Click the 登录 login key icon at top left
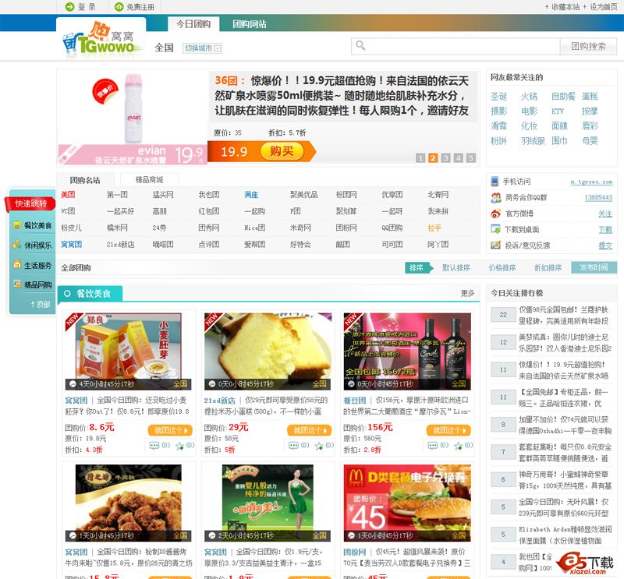 click(x=71, y=6)
